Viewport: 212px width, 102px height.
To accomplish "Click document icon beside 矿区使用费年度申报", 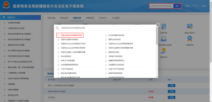I will pos(106,35).
